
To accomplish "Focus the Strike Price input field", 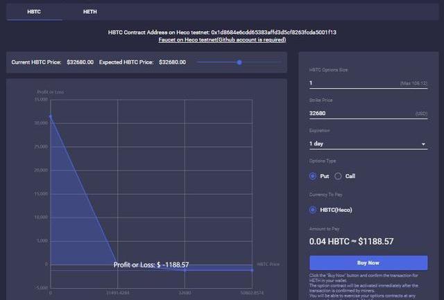I will pos(350,113).
